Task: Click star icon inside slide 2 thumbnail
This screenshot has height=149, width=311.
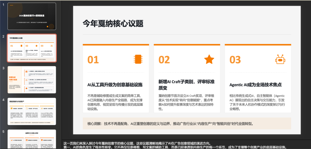Action: [x=37, y=46]
